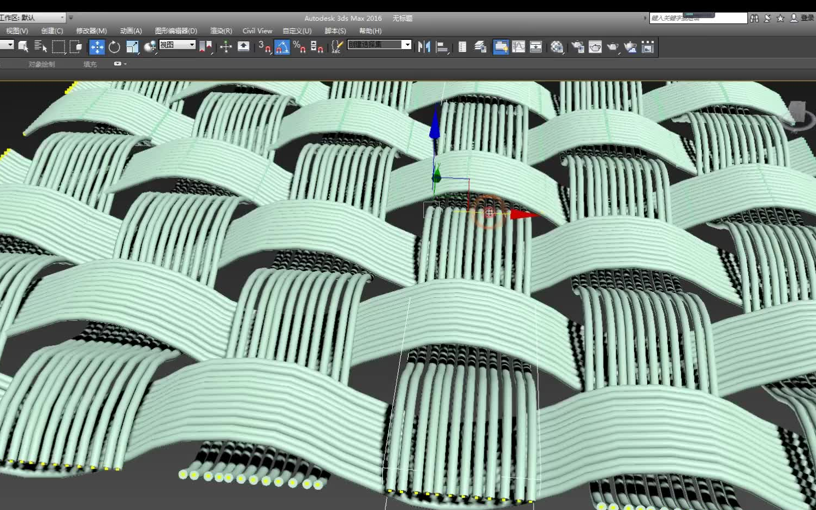Activate Select and Move tool

[x=97, y=47]
